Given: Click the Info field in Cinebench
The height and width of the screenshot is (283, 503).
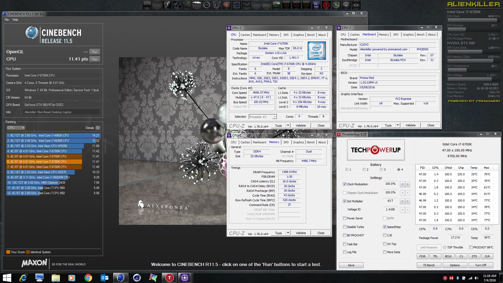Looking at the screenshot, I should coord(62,112).
